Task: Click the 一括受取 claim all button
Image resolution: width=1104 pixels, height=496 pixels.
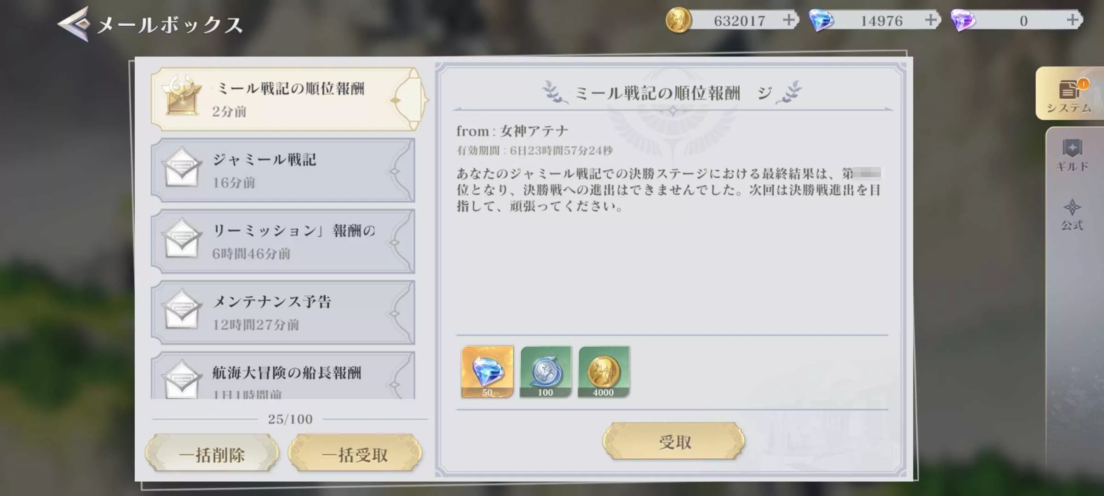Action: click(x=355, y=454)
